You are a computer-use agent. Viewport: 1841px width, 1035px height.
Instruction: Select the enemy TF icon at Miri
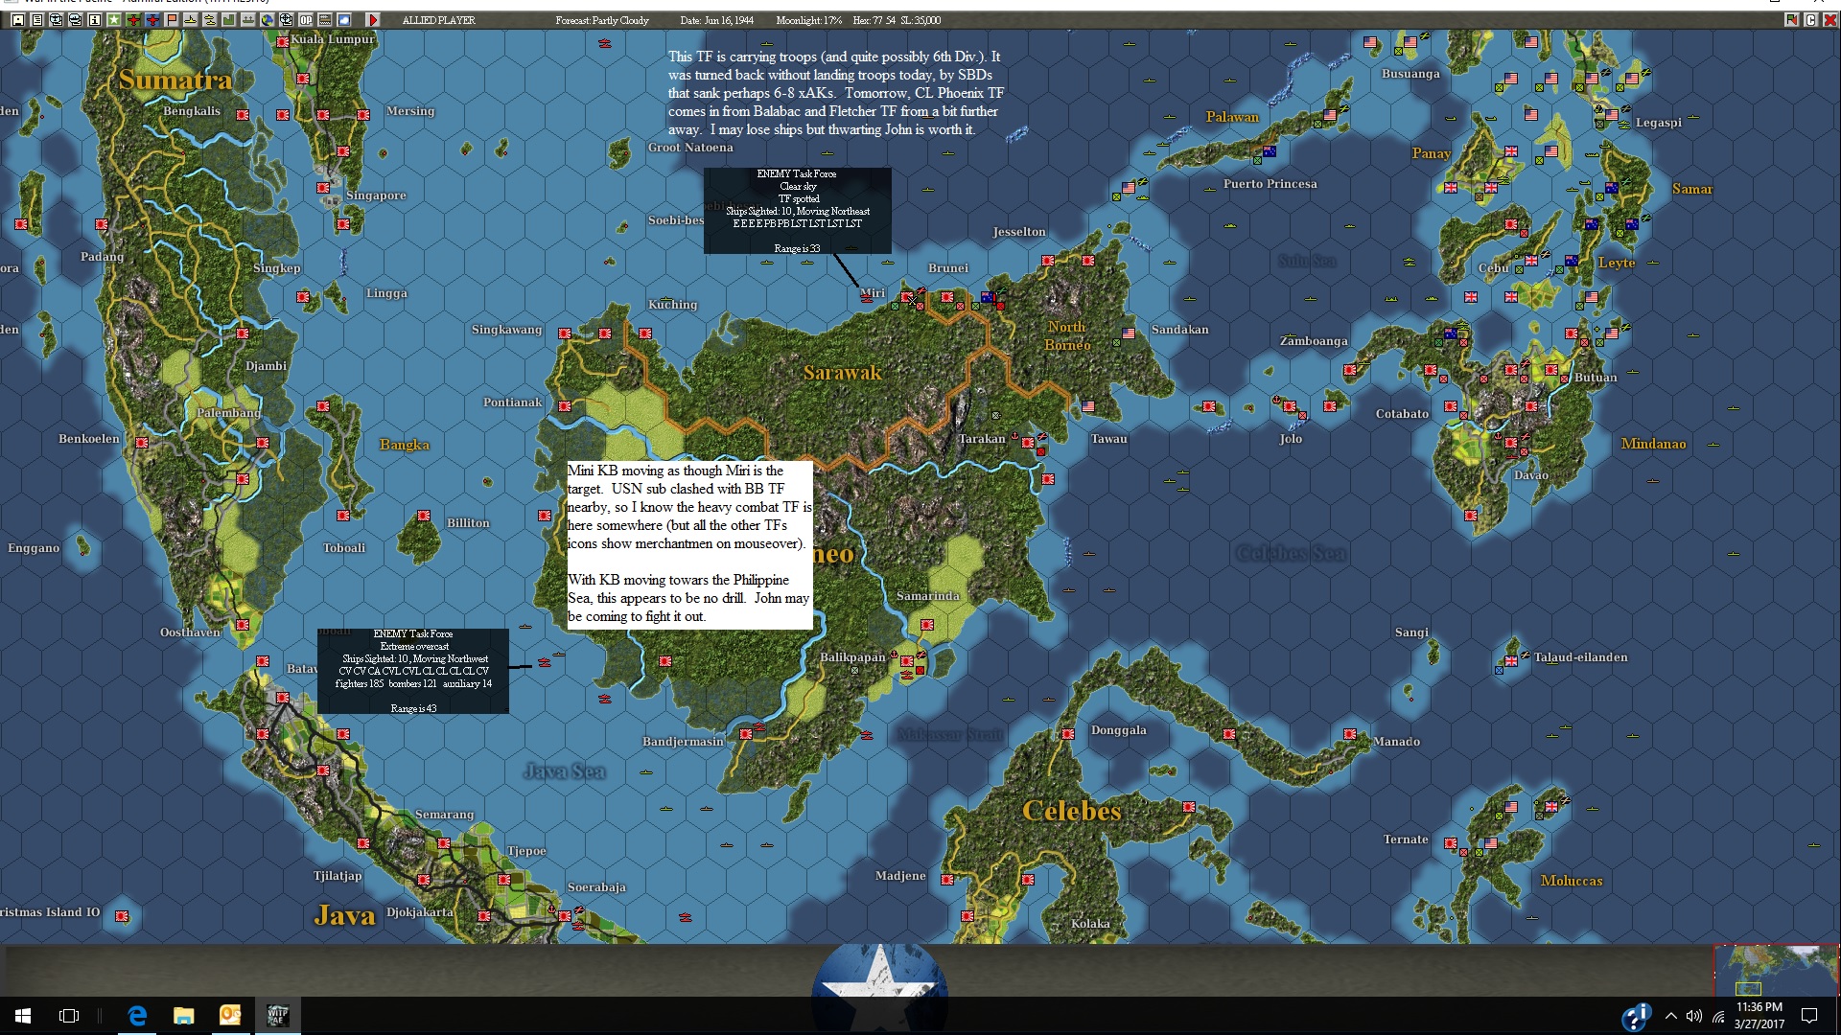pos(867,298)
